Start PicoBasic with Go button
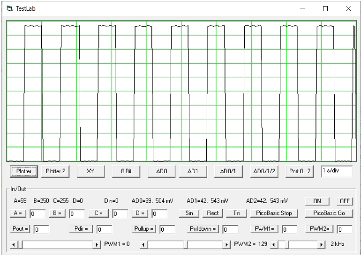Viewport: 361px width, 257px height. click(329, 213)
